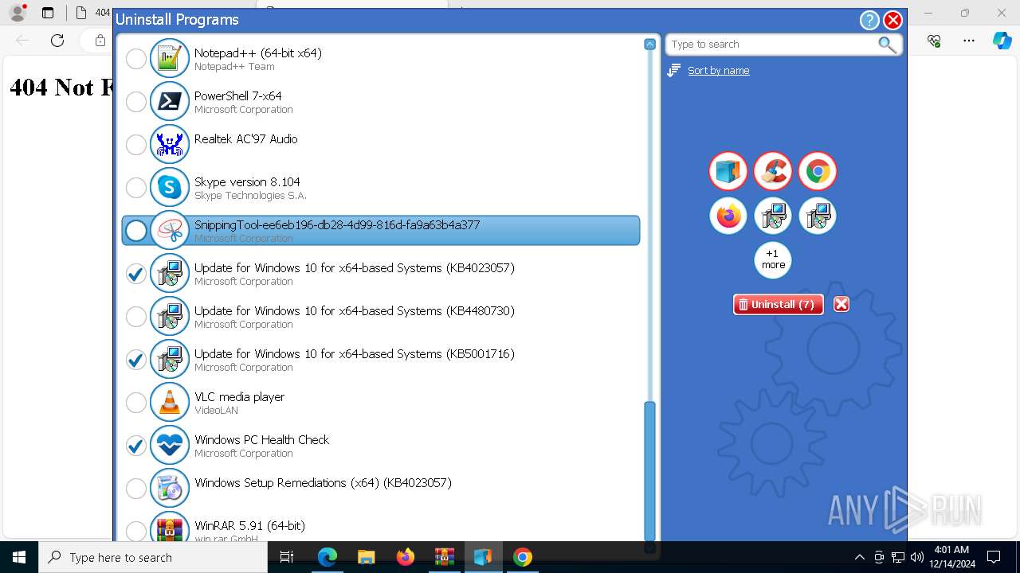Screen dimensions: 1020x573
Task: Click the Windows PC Health Check icon
Action: click(x=170, y=445)
